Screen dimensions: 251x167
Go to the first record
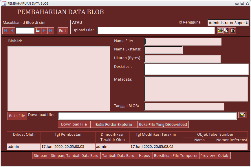point(6,30)
